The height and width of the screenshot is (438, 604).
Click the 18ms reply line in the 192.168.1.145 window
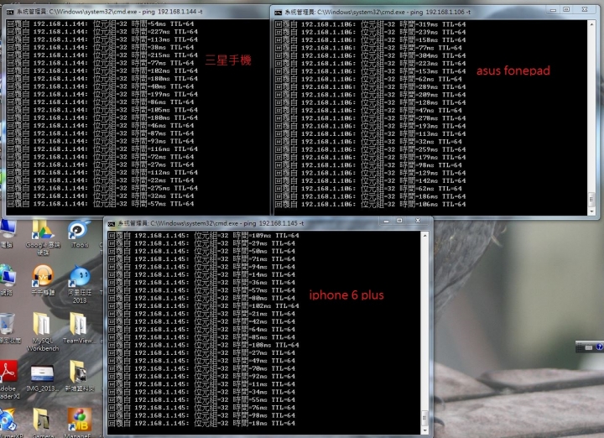(x=201, y=424)
